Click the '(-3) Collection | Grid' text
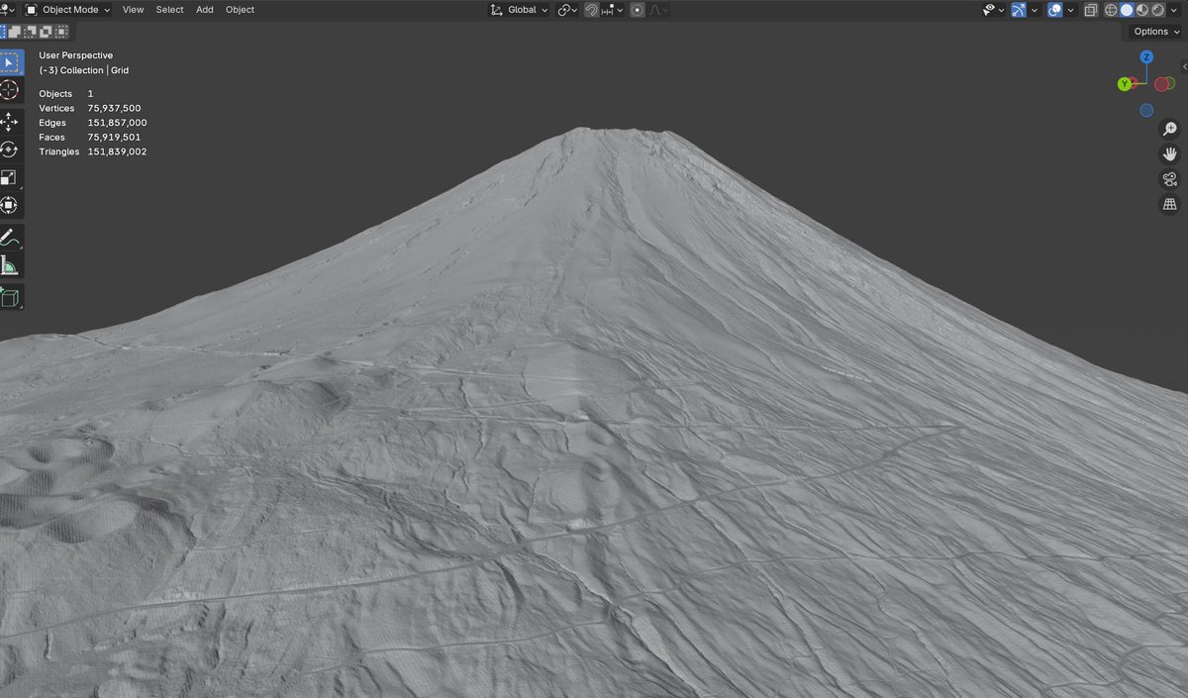1188x698 pixels. point(84,70)
